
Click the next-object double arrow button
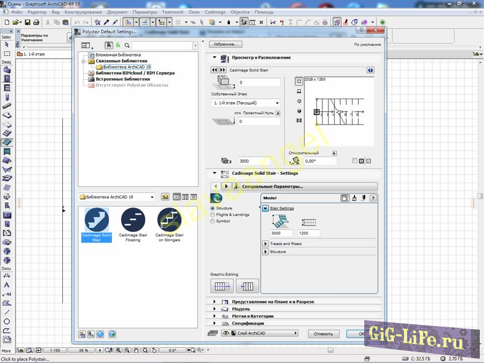pos(223,70)
